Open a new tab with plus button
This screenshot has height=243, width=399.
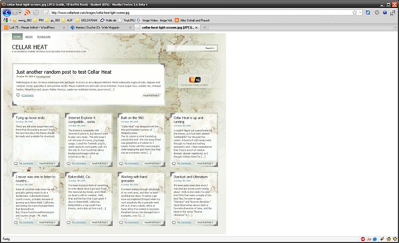point(205,27)
